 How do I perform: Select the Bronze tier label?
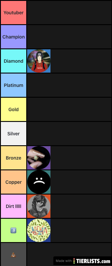[x=14, y=158]
